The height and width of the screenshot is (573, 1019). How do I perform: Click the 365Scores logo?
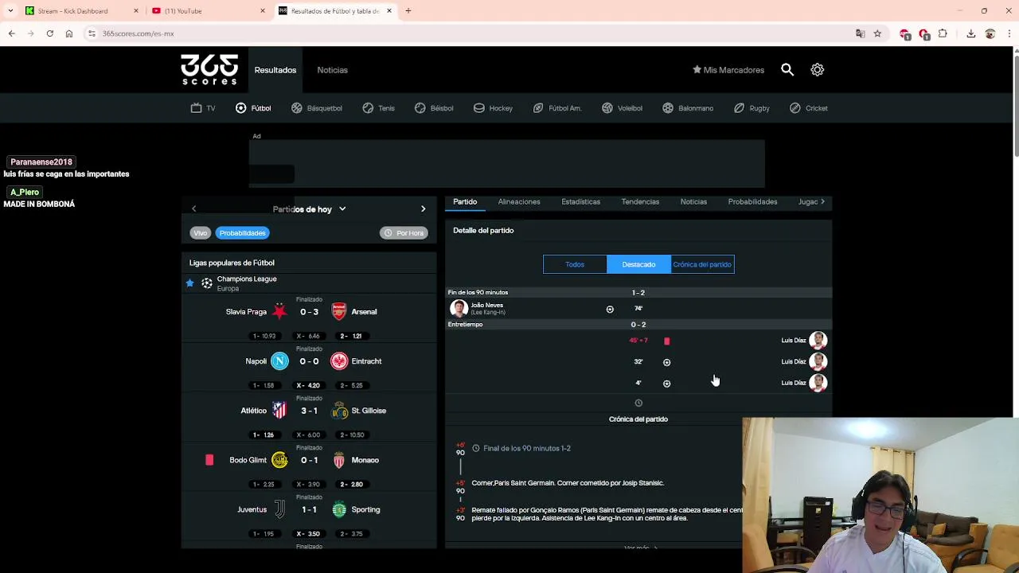click(x=209, y=70)
